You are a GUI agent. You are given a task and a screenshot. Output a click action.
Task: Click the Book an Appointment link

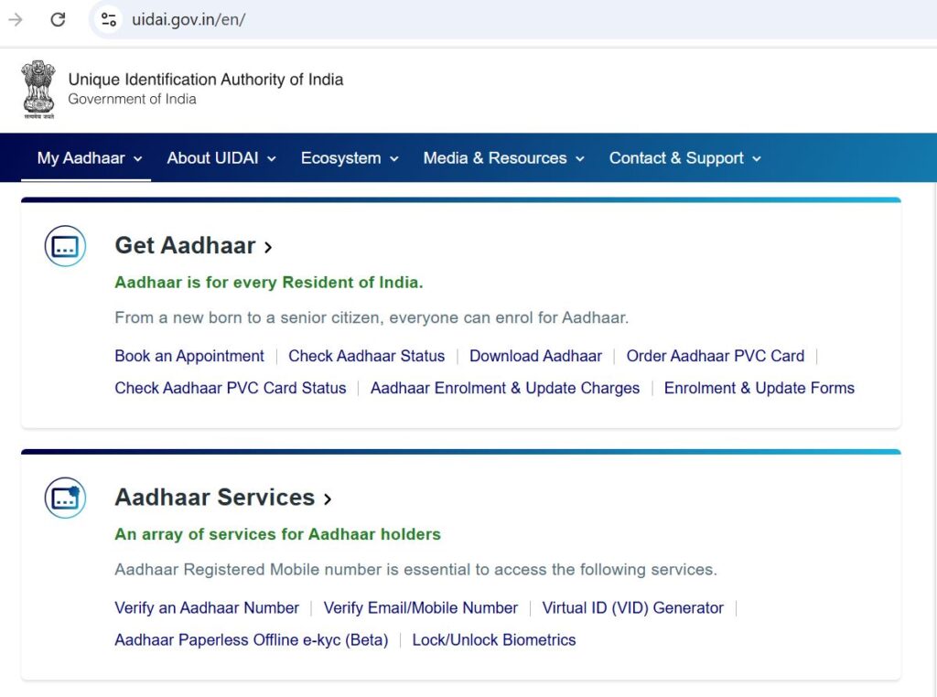coord(189,356)
